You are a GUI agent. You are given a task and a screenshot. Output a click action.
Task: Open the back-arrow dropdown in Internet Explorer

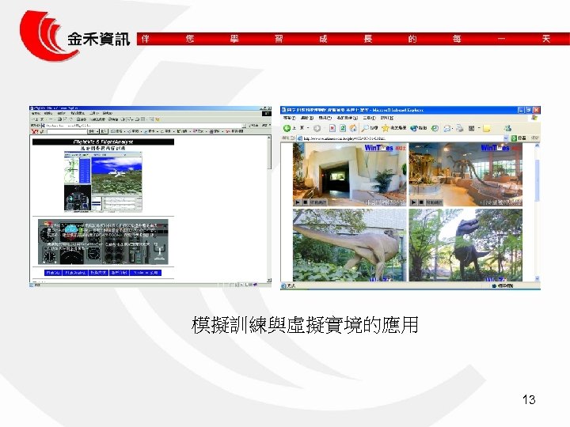coord(308,128)
